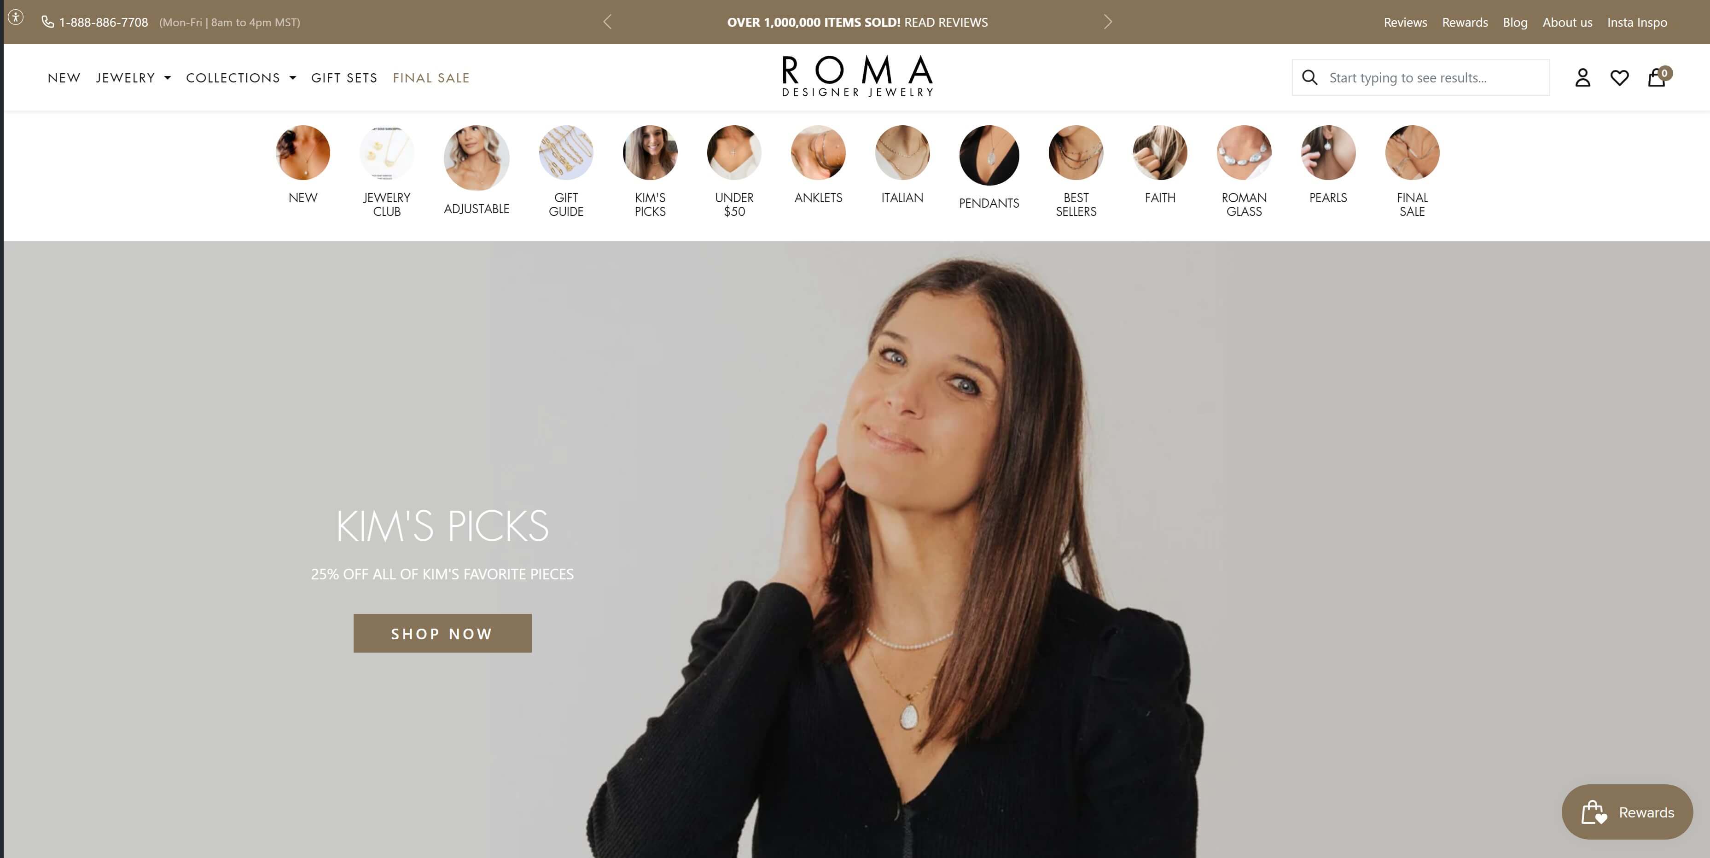The width and height of the screenshot is (1710, 858).
Task: Select the Pendants category thumbnail
Action: point(989,155)
